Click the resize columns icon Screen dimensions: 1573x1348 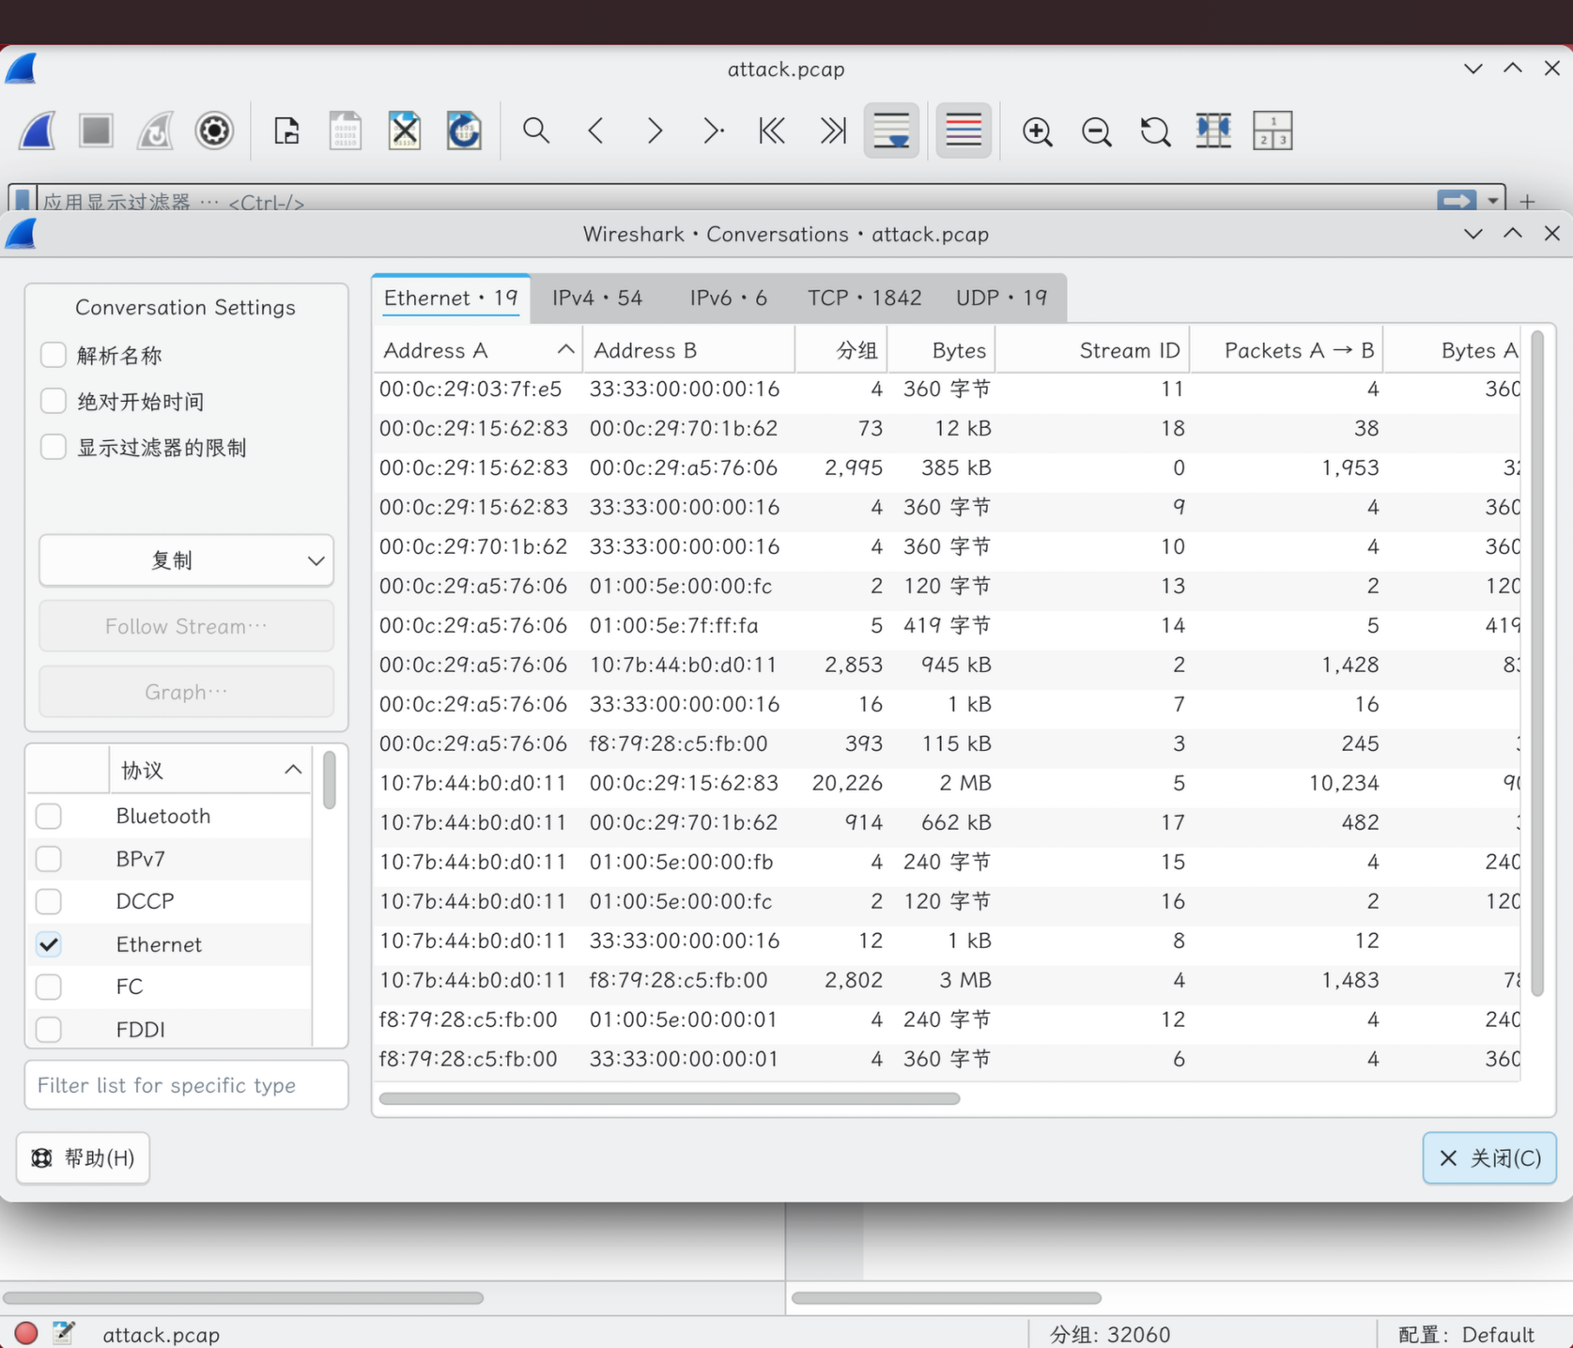pos(1214,130)
